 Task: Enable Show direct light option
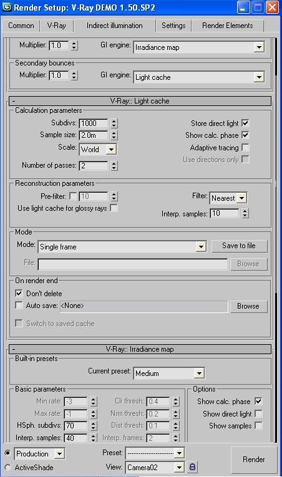(258, 413)
